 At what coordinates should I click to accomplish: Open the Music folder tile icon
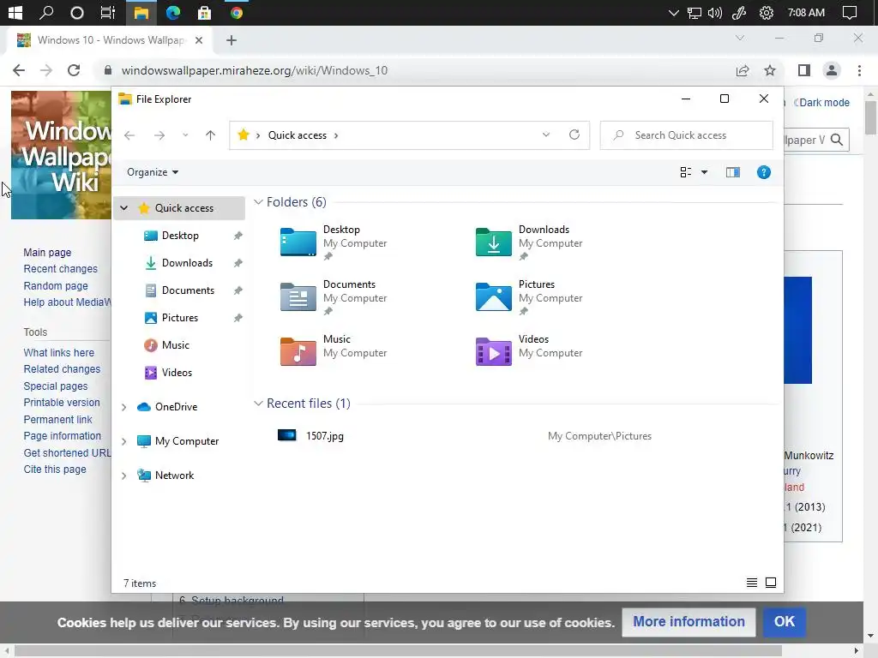click(298, 351)
